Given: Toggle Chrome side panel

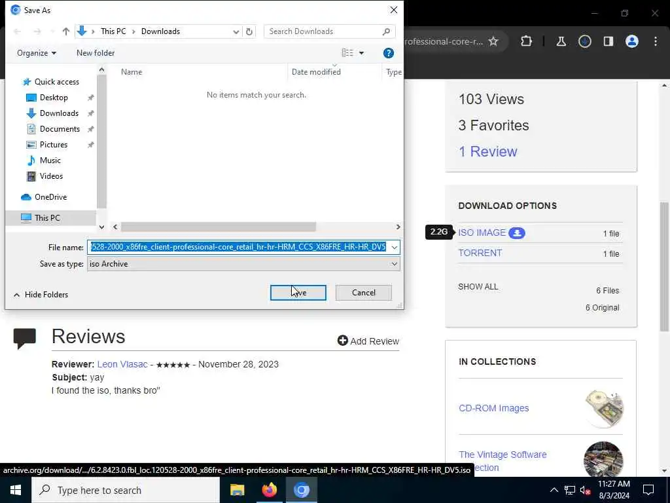Looking at the screenshot, I should point(608,41).
